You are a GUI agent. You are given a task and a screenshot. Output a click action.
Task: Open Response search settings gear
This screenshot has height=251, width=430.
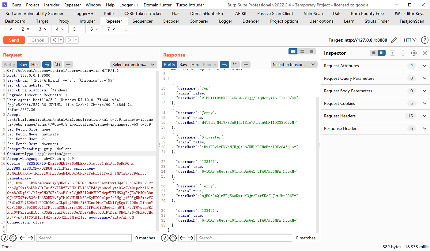point(173,238)
